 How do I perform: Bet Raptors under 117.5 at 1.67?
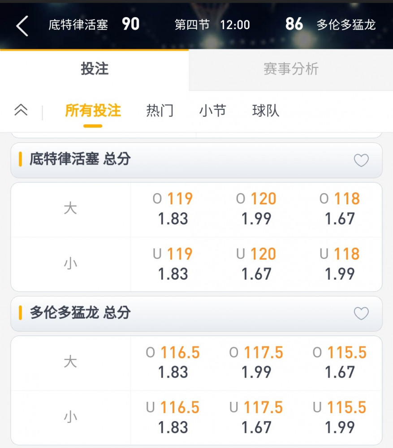(256, 418)
